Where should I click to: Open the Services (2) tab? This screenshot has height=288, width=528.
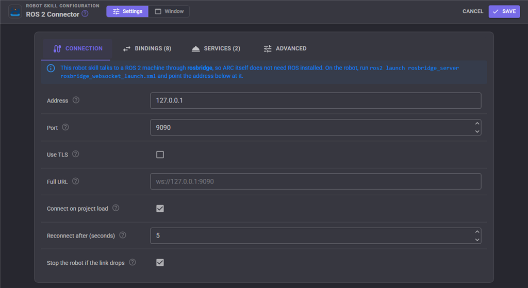(x=216, y=49)
